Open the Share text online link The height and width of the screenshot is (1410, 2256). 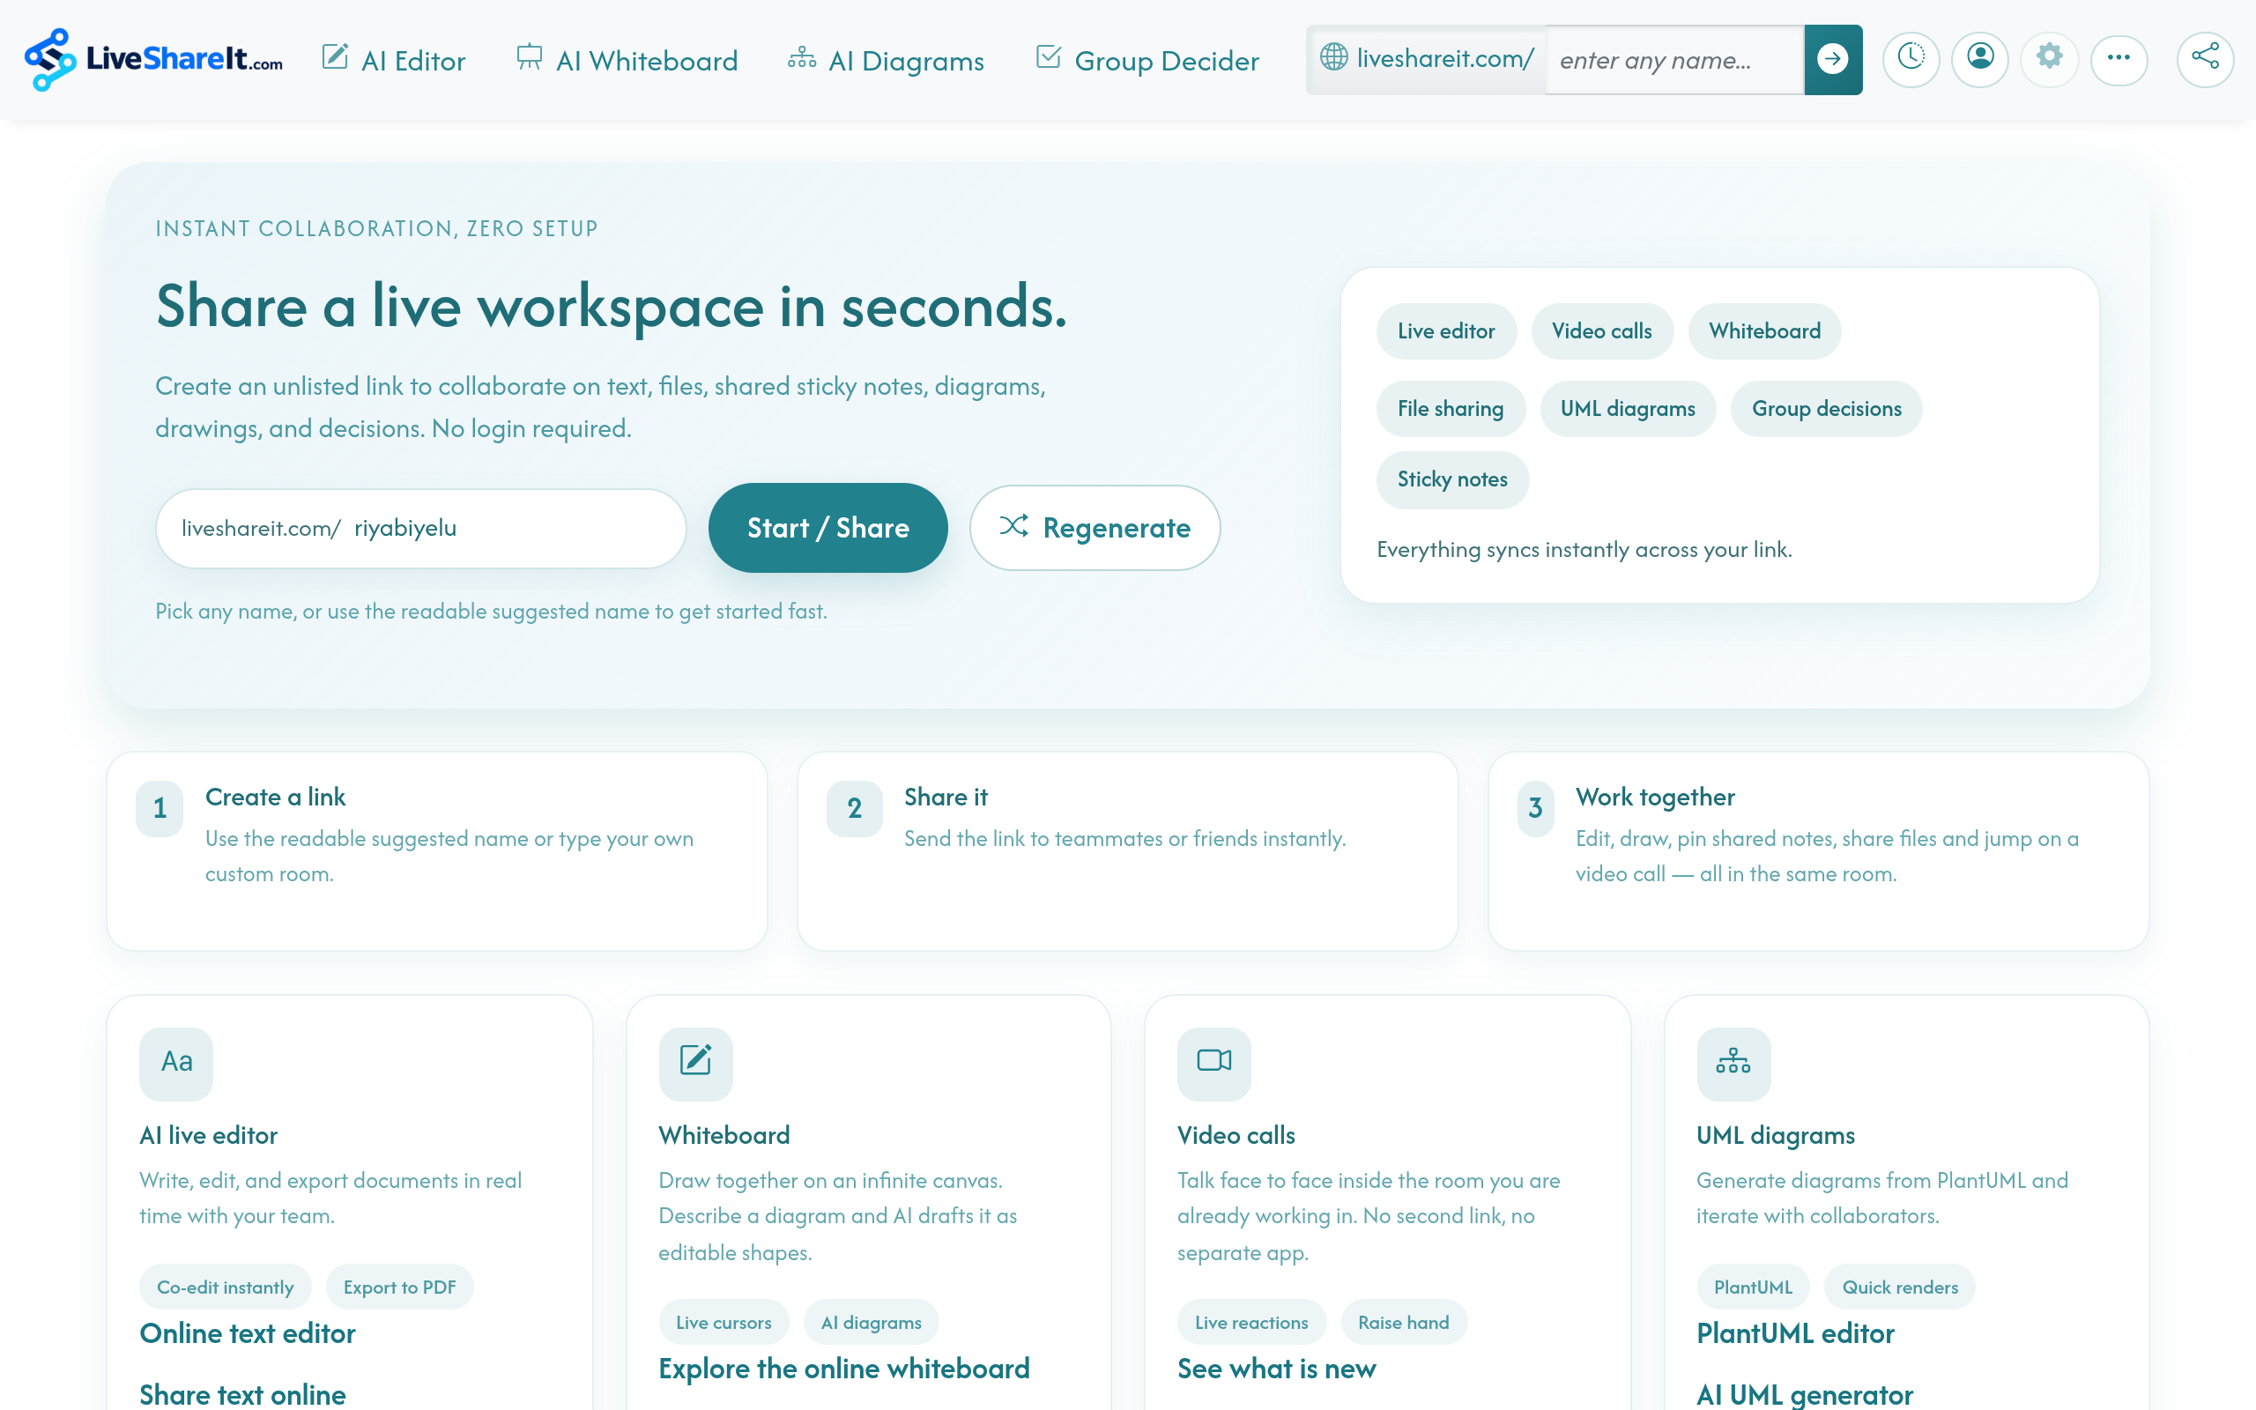click(242, 1393)
